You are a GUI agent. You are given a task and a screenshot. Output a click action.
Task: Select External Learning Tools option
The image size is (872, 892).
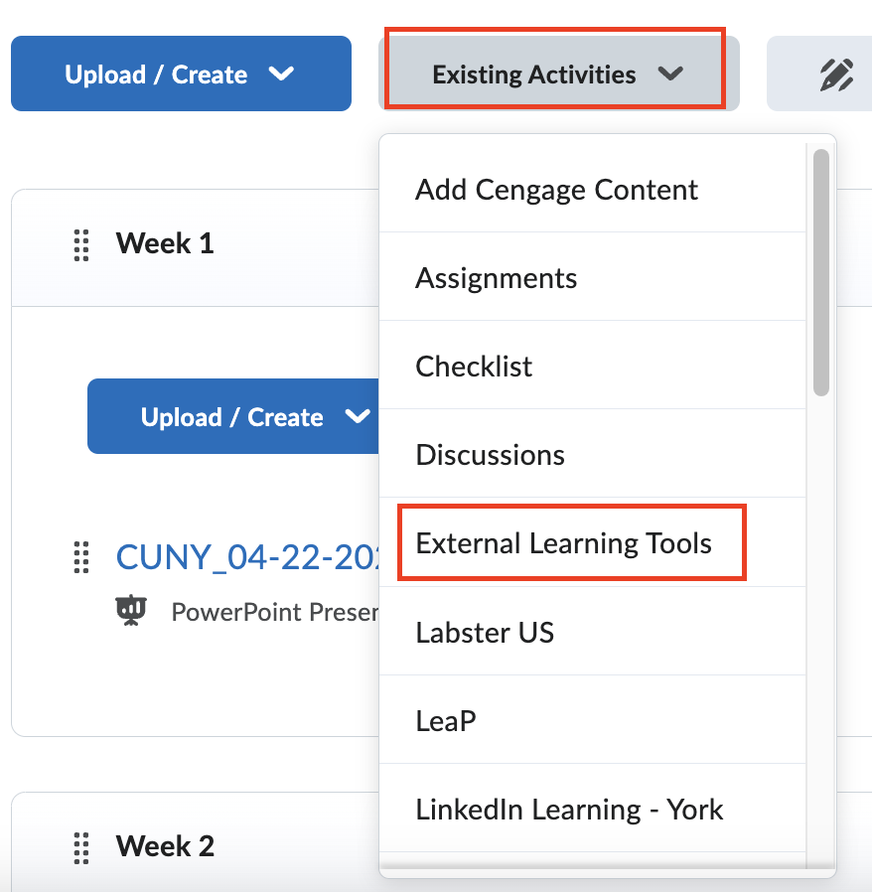(x=563, y=542)
